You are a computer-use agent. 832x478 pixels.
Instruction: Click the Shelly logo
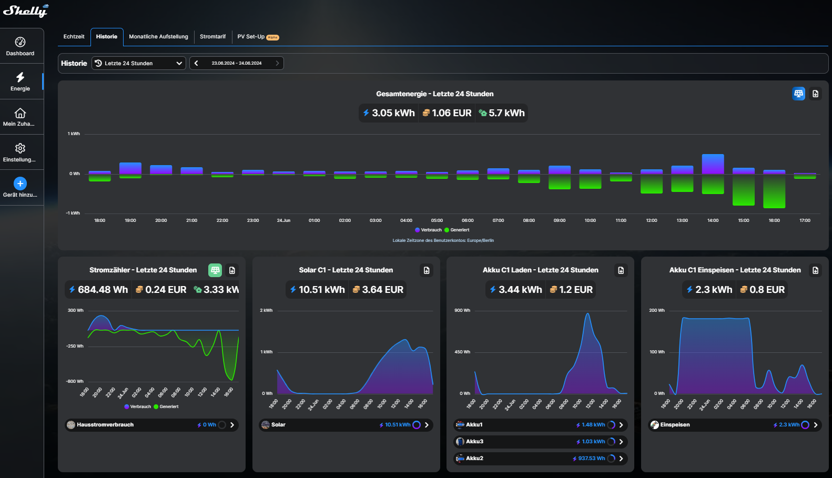(x=26, y=11)
